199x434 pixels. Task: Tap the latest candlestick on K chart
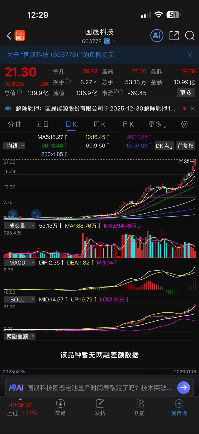(x=195, y=163)
